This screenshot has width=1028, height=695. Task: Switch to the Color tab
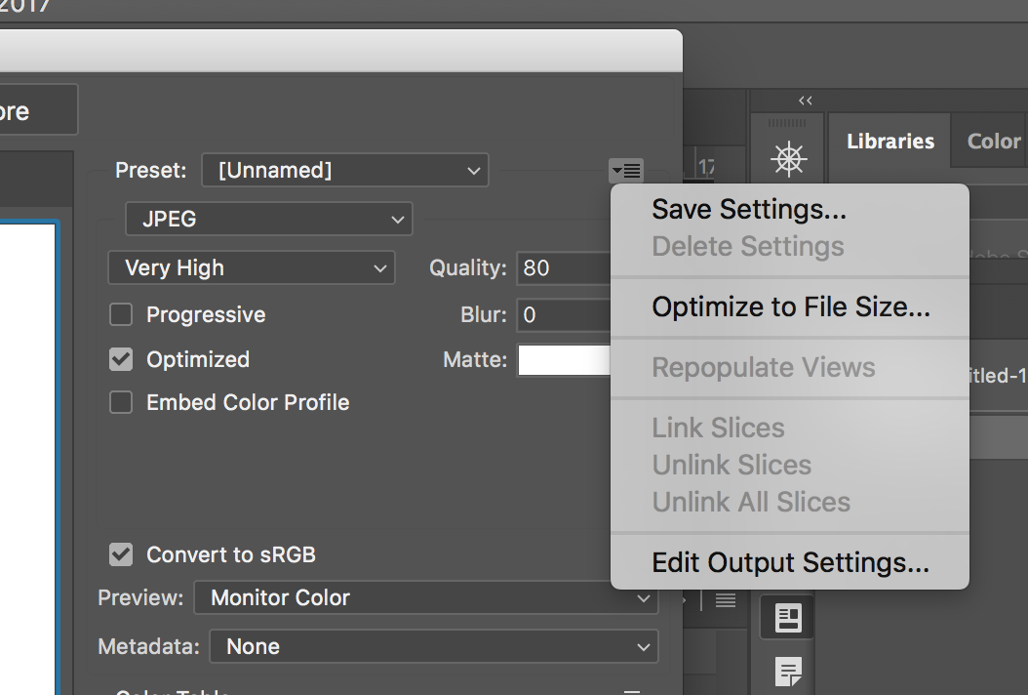click(x=992, y=141)
